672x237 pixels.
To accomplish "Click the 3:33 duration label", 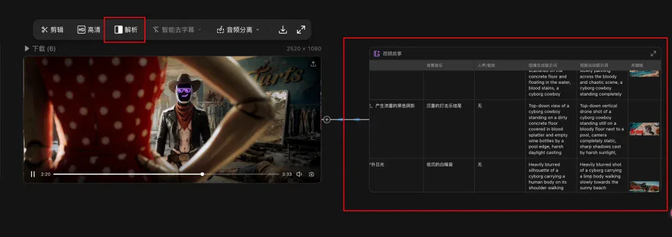I will click(x=287, y=174).
